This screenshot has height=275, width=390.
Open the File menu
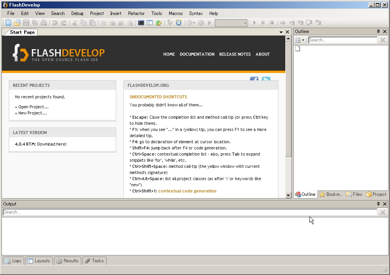(11, 13)
